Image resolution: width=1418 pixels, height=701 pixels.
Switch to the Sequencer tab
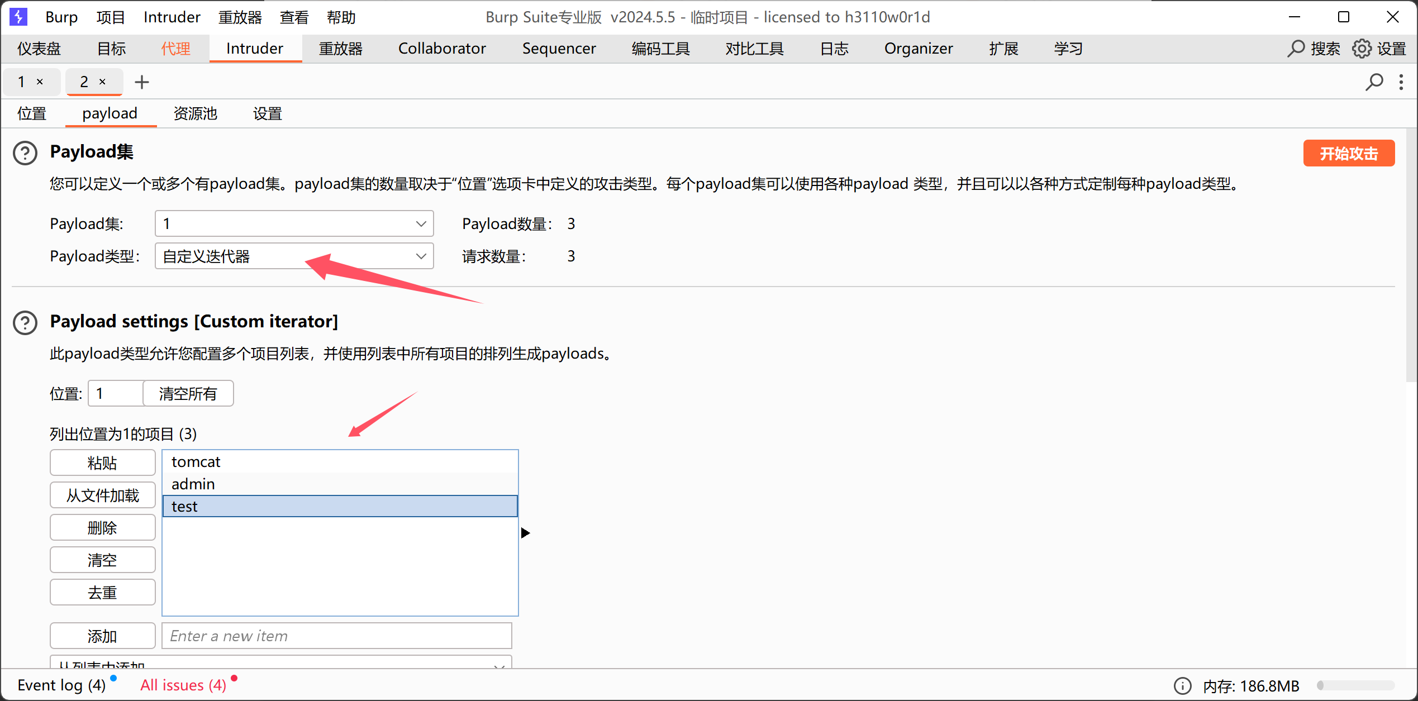(x=559, y=49)
